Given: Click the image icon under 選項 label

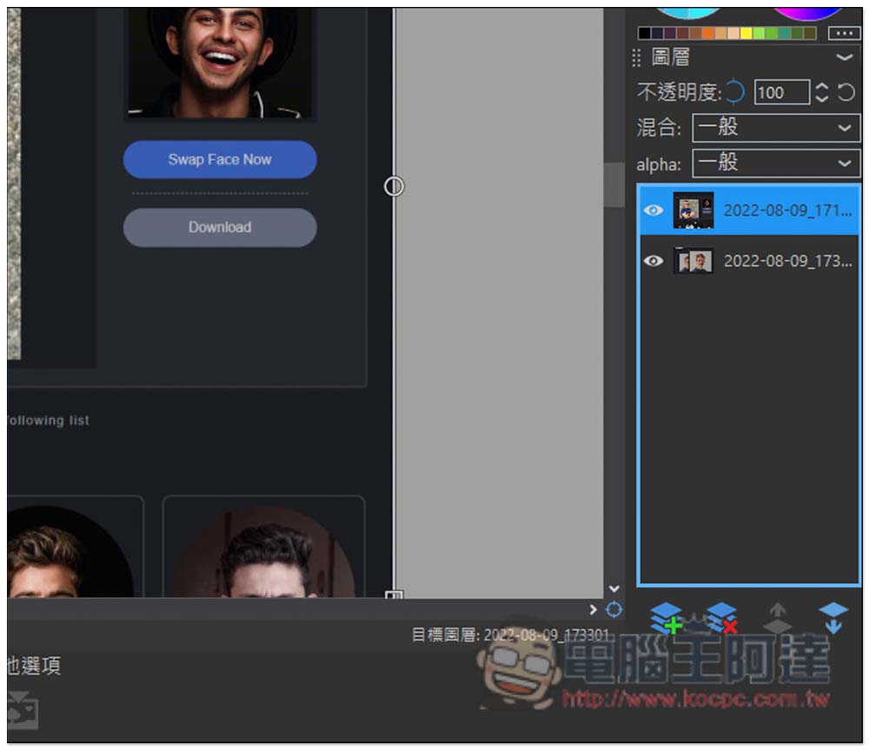Looking at the screenshot, I should (22, 712).
